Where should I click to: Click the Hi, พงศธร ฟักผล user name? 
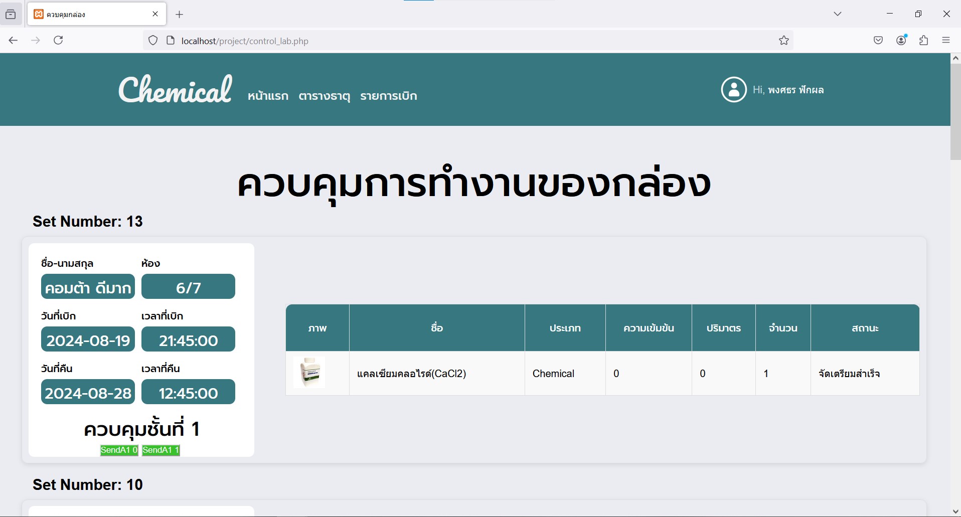tap(788, 90)
